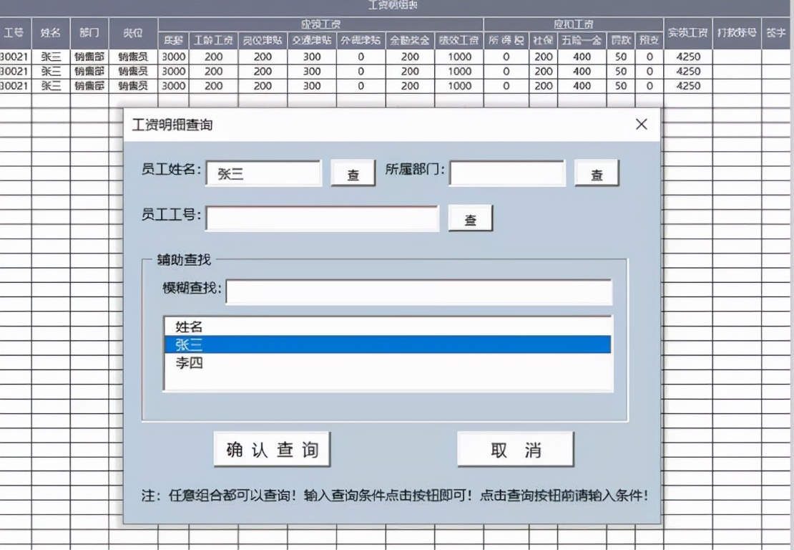Click the 姓名 header row of the list
Image resolution: width=794 pixels, height=550 pixels.
pos(386,327)
